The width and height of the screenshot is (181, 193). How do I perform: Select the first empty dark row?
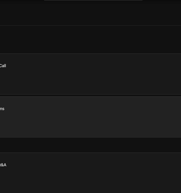click(90, 15)
